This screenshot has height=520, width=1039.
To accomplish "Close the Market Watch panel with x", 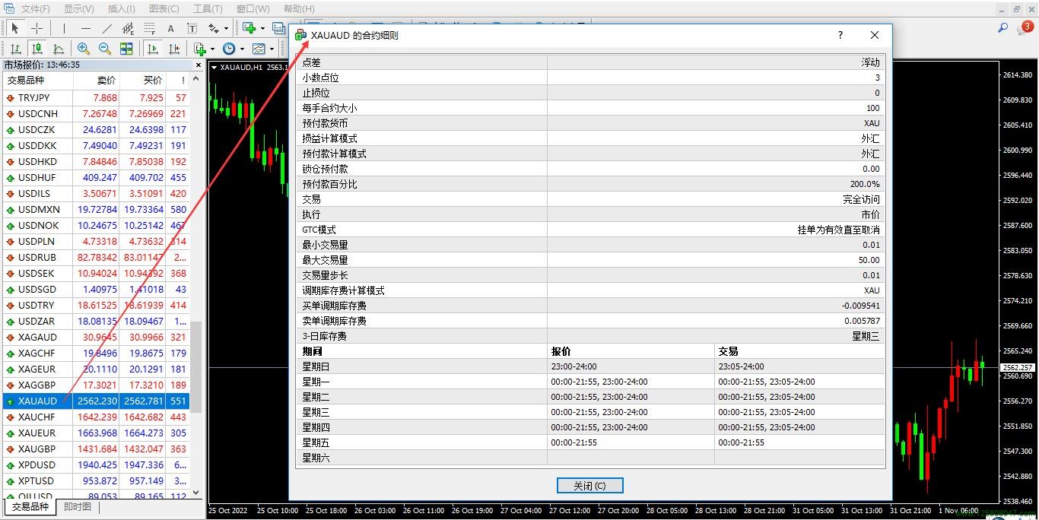I will [198, 65].
